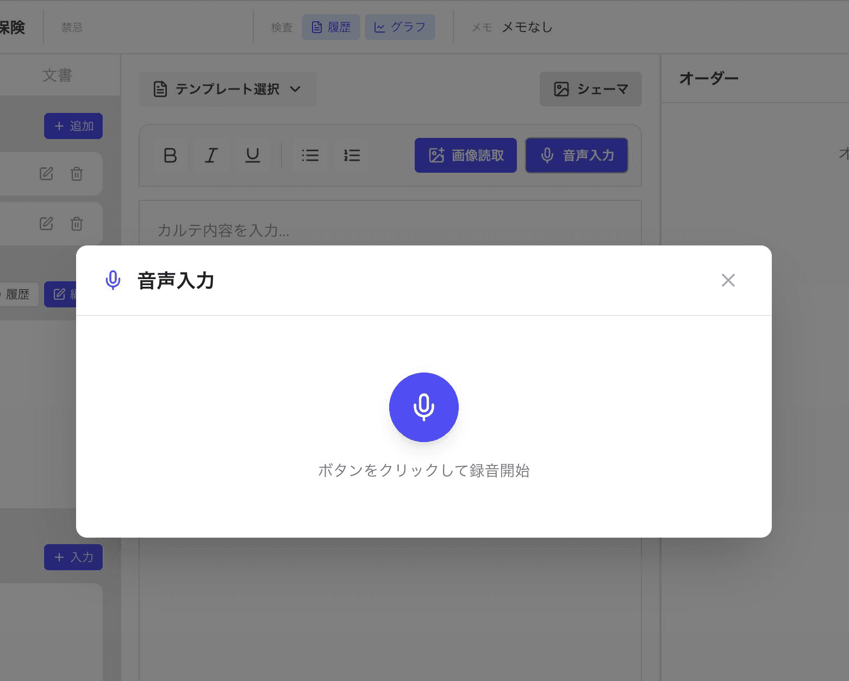Toggle bold formatting in the editor toolbar
This screenshot has width=849, height=681.
click(170, 156)
